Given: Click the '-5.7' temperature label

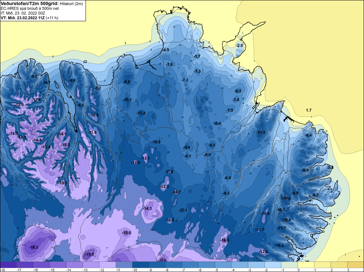Looking at the screenshot, I should [x=197, y=56].
